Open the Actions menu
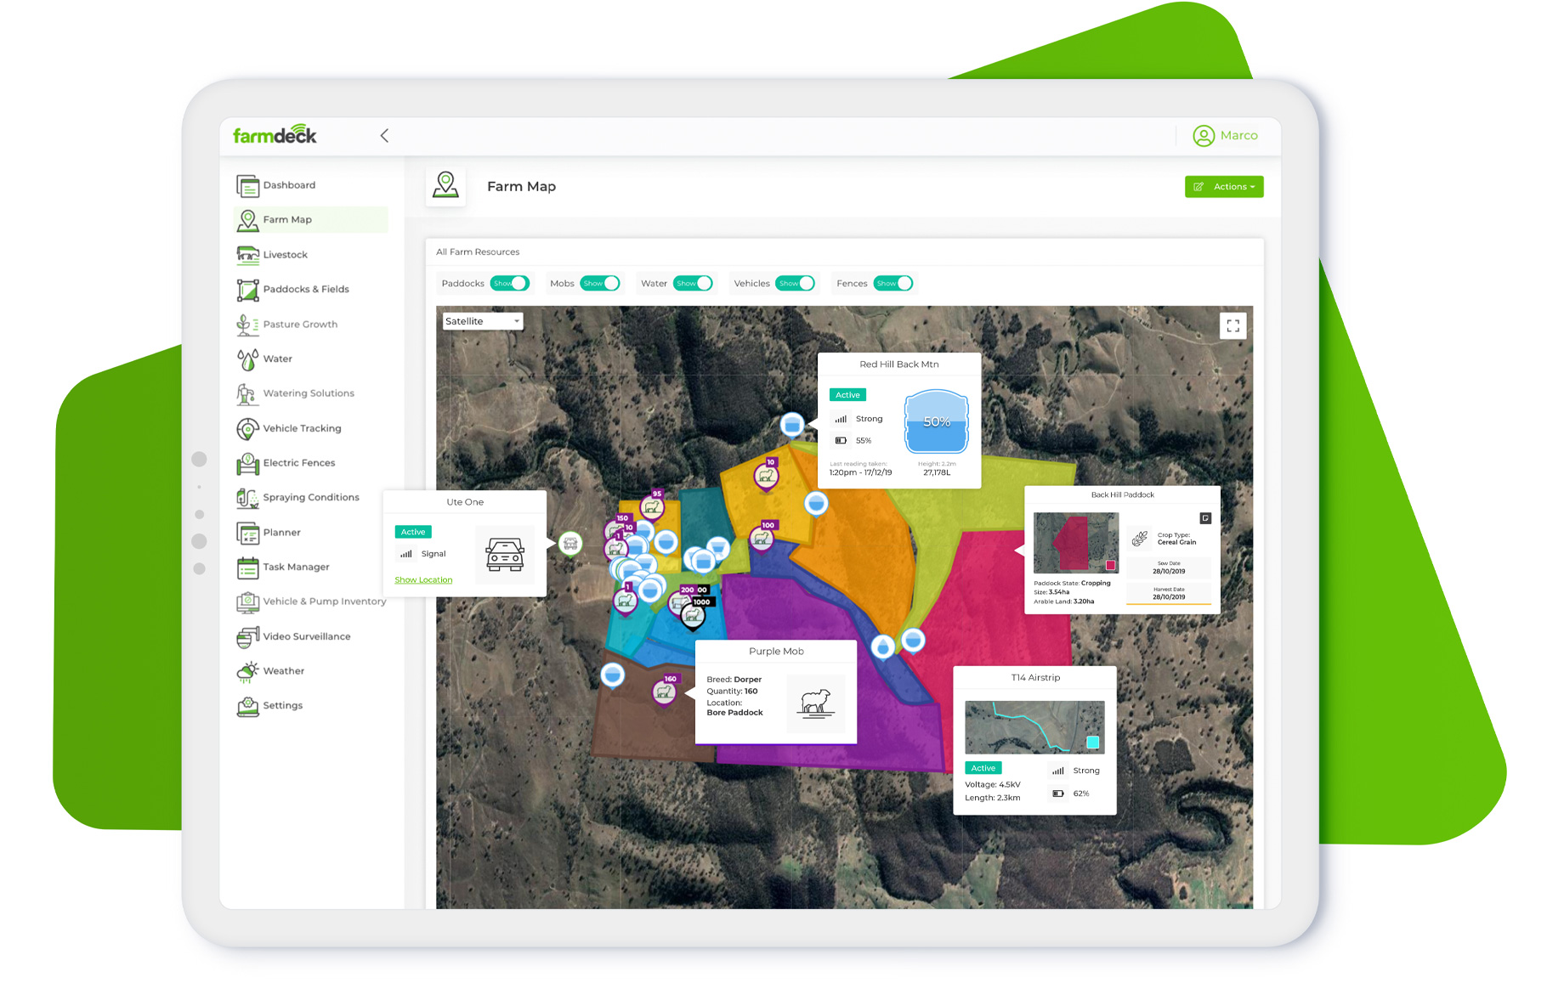The image size is (1564, 994). pos(1224,186)
